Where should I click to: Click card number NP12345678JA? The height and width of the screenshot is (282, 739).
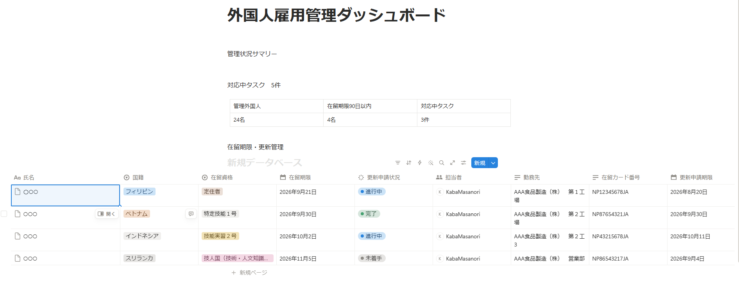click(x=610, y=192)
